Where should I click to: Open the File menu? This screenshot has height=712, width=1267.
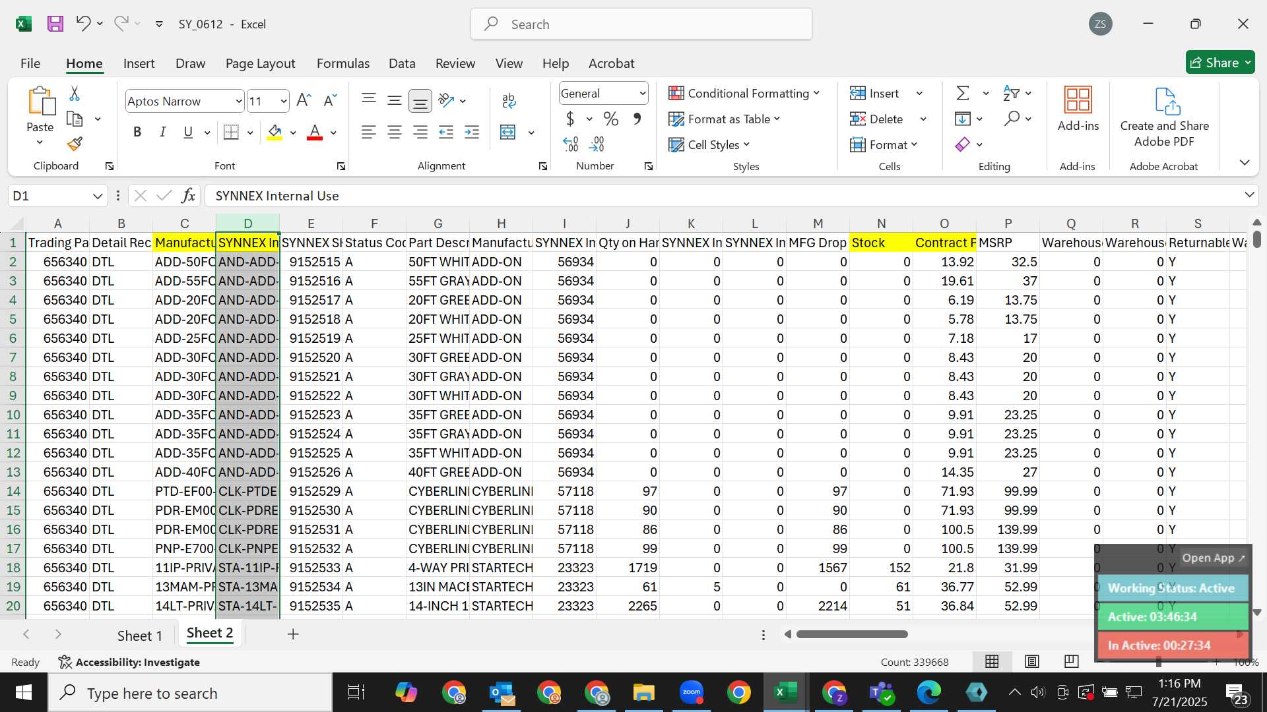pyautogui.click(x=30, y=63)
